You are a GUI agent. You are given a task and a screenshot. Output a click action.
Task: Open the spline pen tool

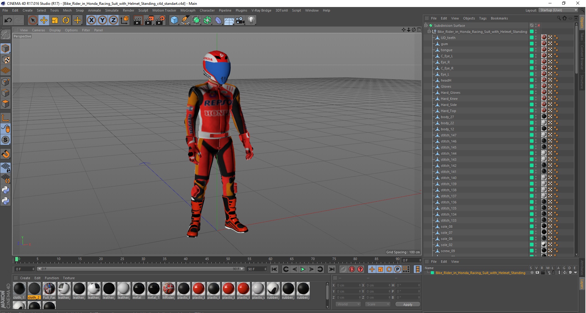[185, 20]
